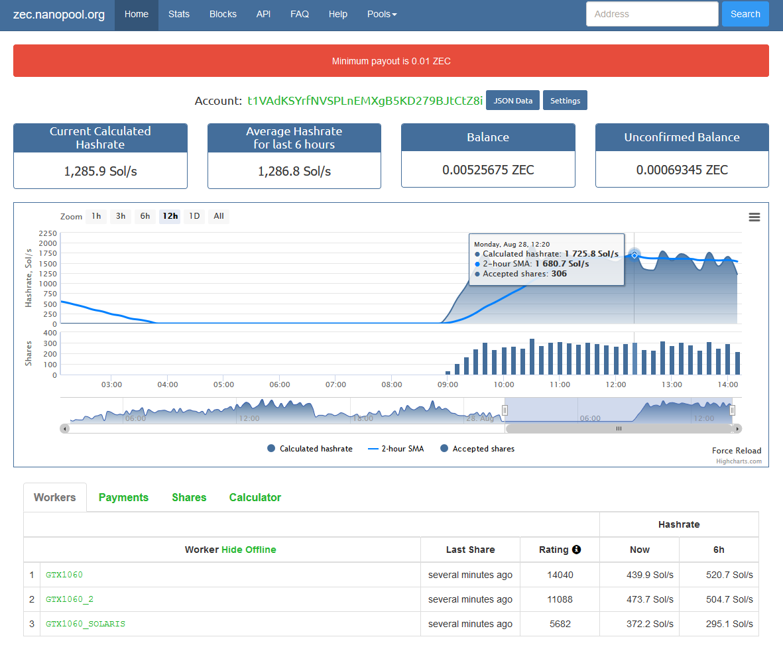Switch to the Payments tab
The image size is (783, 649).
coord(123,497)
